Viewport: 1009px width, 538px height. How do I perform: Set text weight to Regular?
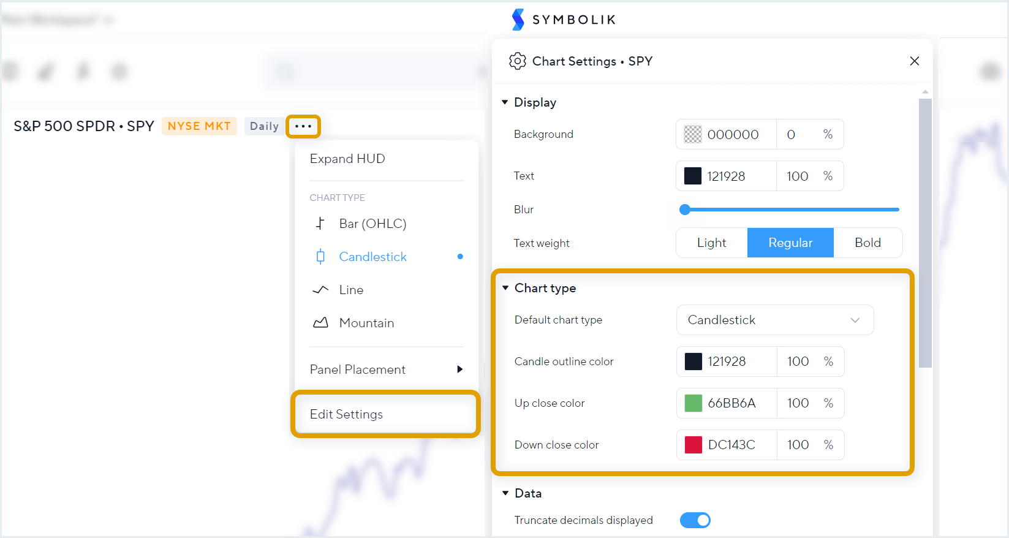[790, 243]
